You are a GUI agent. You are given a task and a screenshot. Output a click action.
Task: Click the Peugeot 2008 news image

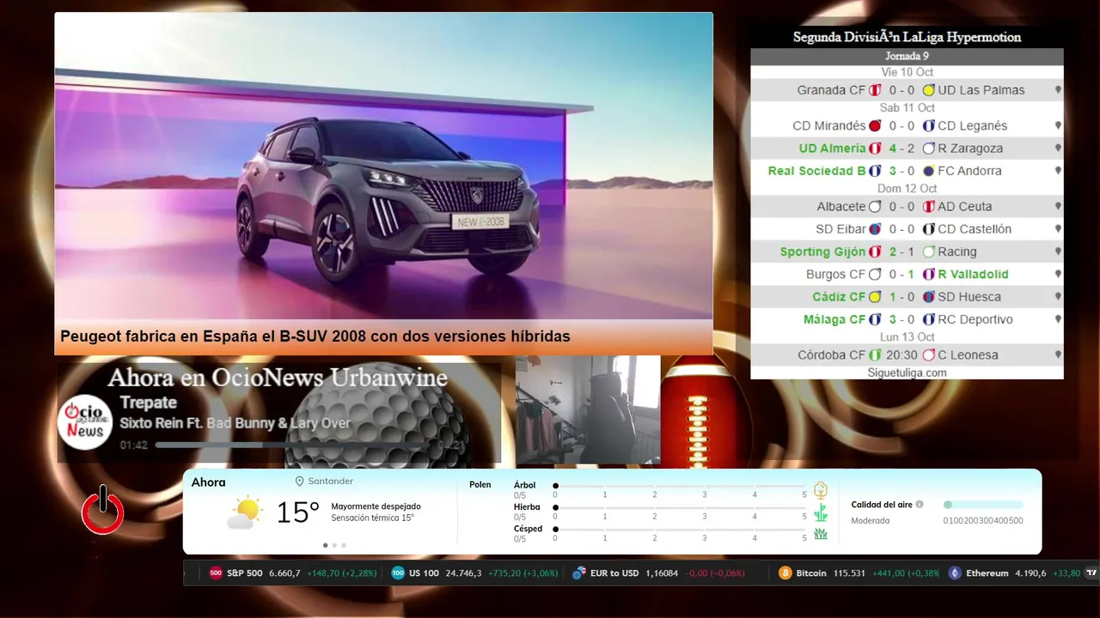pyautogui.click(x=383, y=166)
